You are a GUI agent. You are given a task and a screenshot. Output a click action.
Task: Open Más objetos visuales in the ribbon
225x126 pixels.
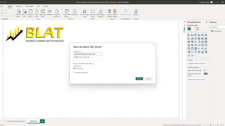click(101, 13)
